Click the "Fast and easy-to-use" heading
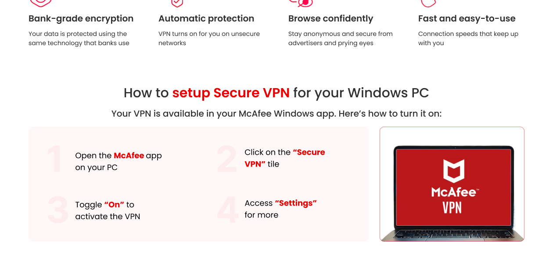The image size is (553, 263). (467, 18)
